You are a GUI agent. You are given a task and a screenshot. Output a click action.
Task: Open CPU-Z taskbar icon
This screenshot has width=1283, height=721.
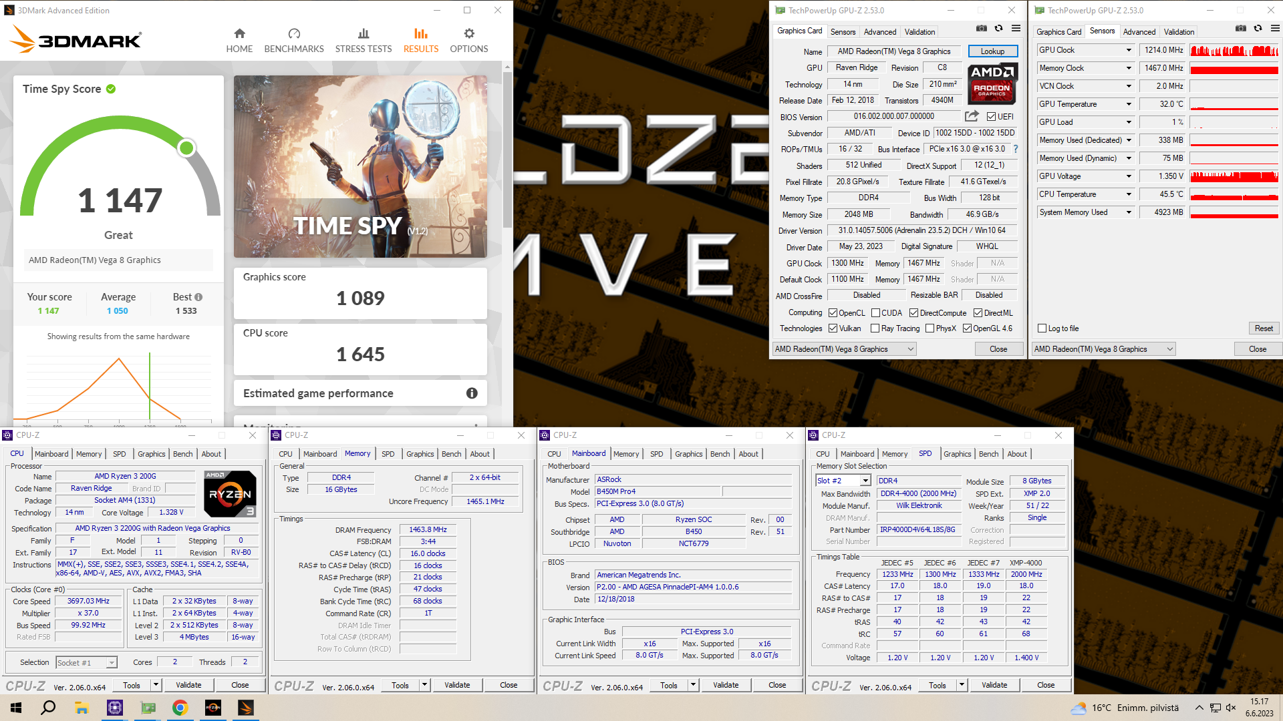tap(115, 708)
